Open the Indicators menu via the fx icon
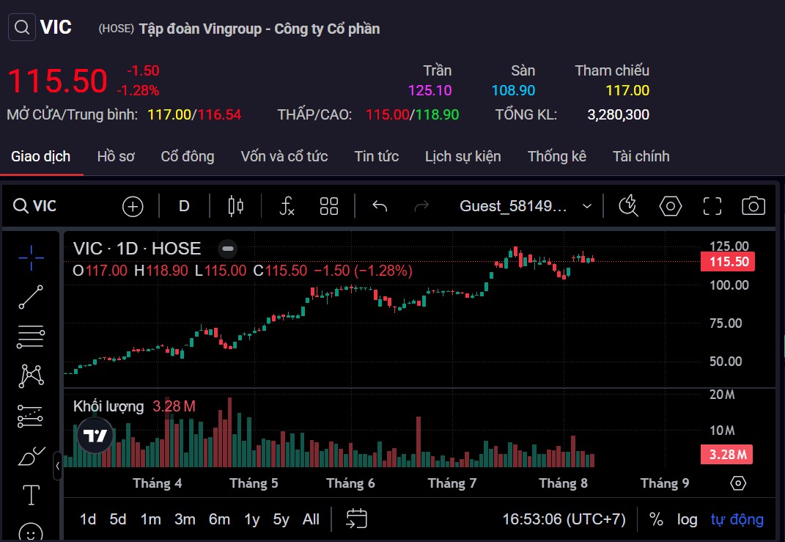Screen dimensions: 785x542 click(287, 206)
